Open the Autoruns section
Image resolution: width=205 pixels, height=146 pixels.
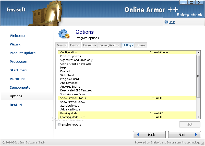pos(18,79)
